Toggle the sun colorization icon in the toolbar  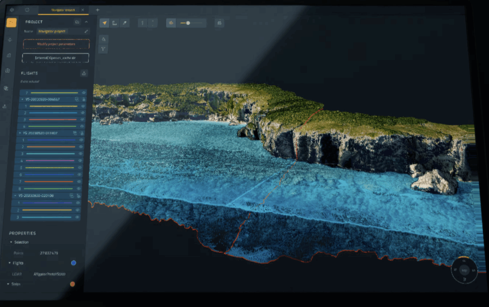pos(170,23)
